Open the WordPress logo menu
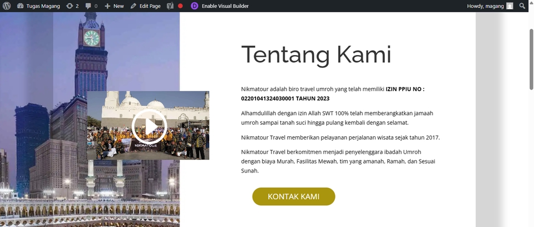 coord(7,6)
